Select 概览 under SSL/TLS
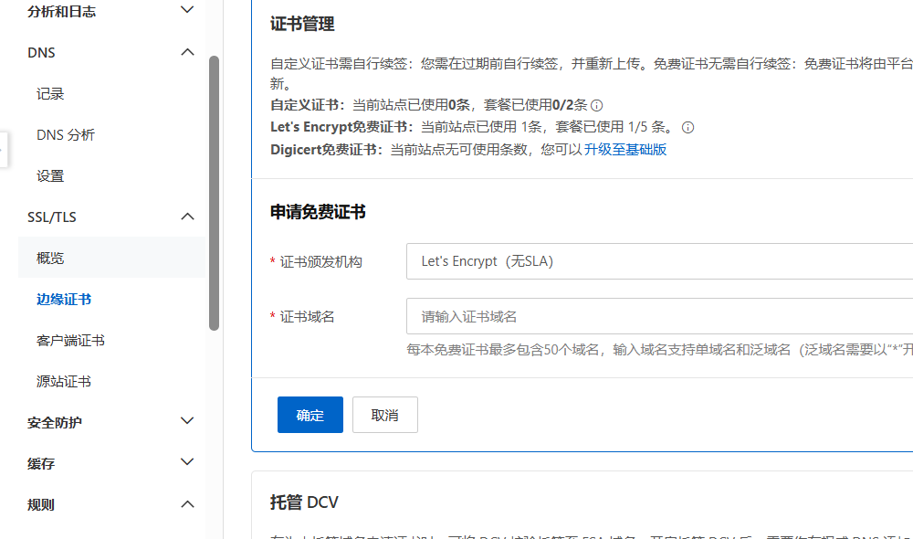Image resolution: width=913 pixels, height=539 pixels. (x=50, y=259)
